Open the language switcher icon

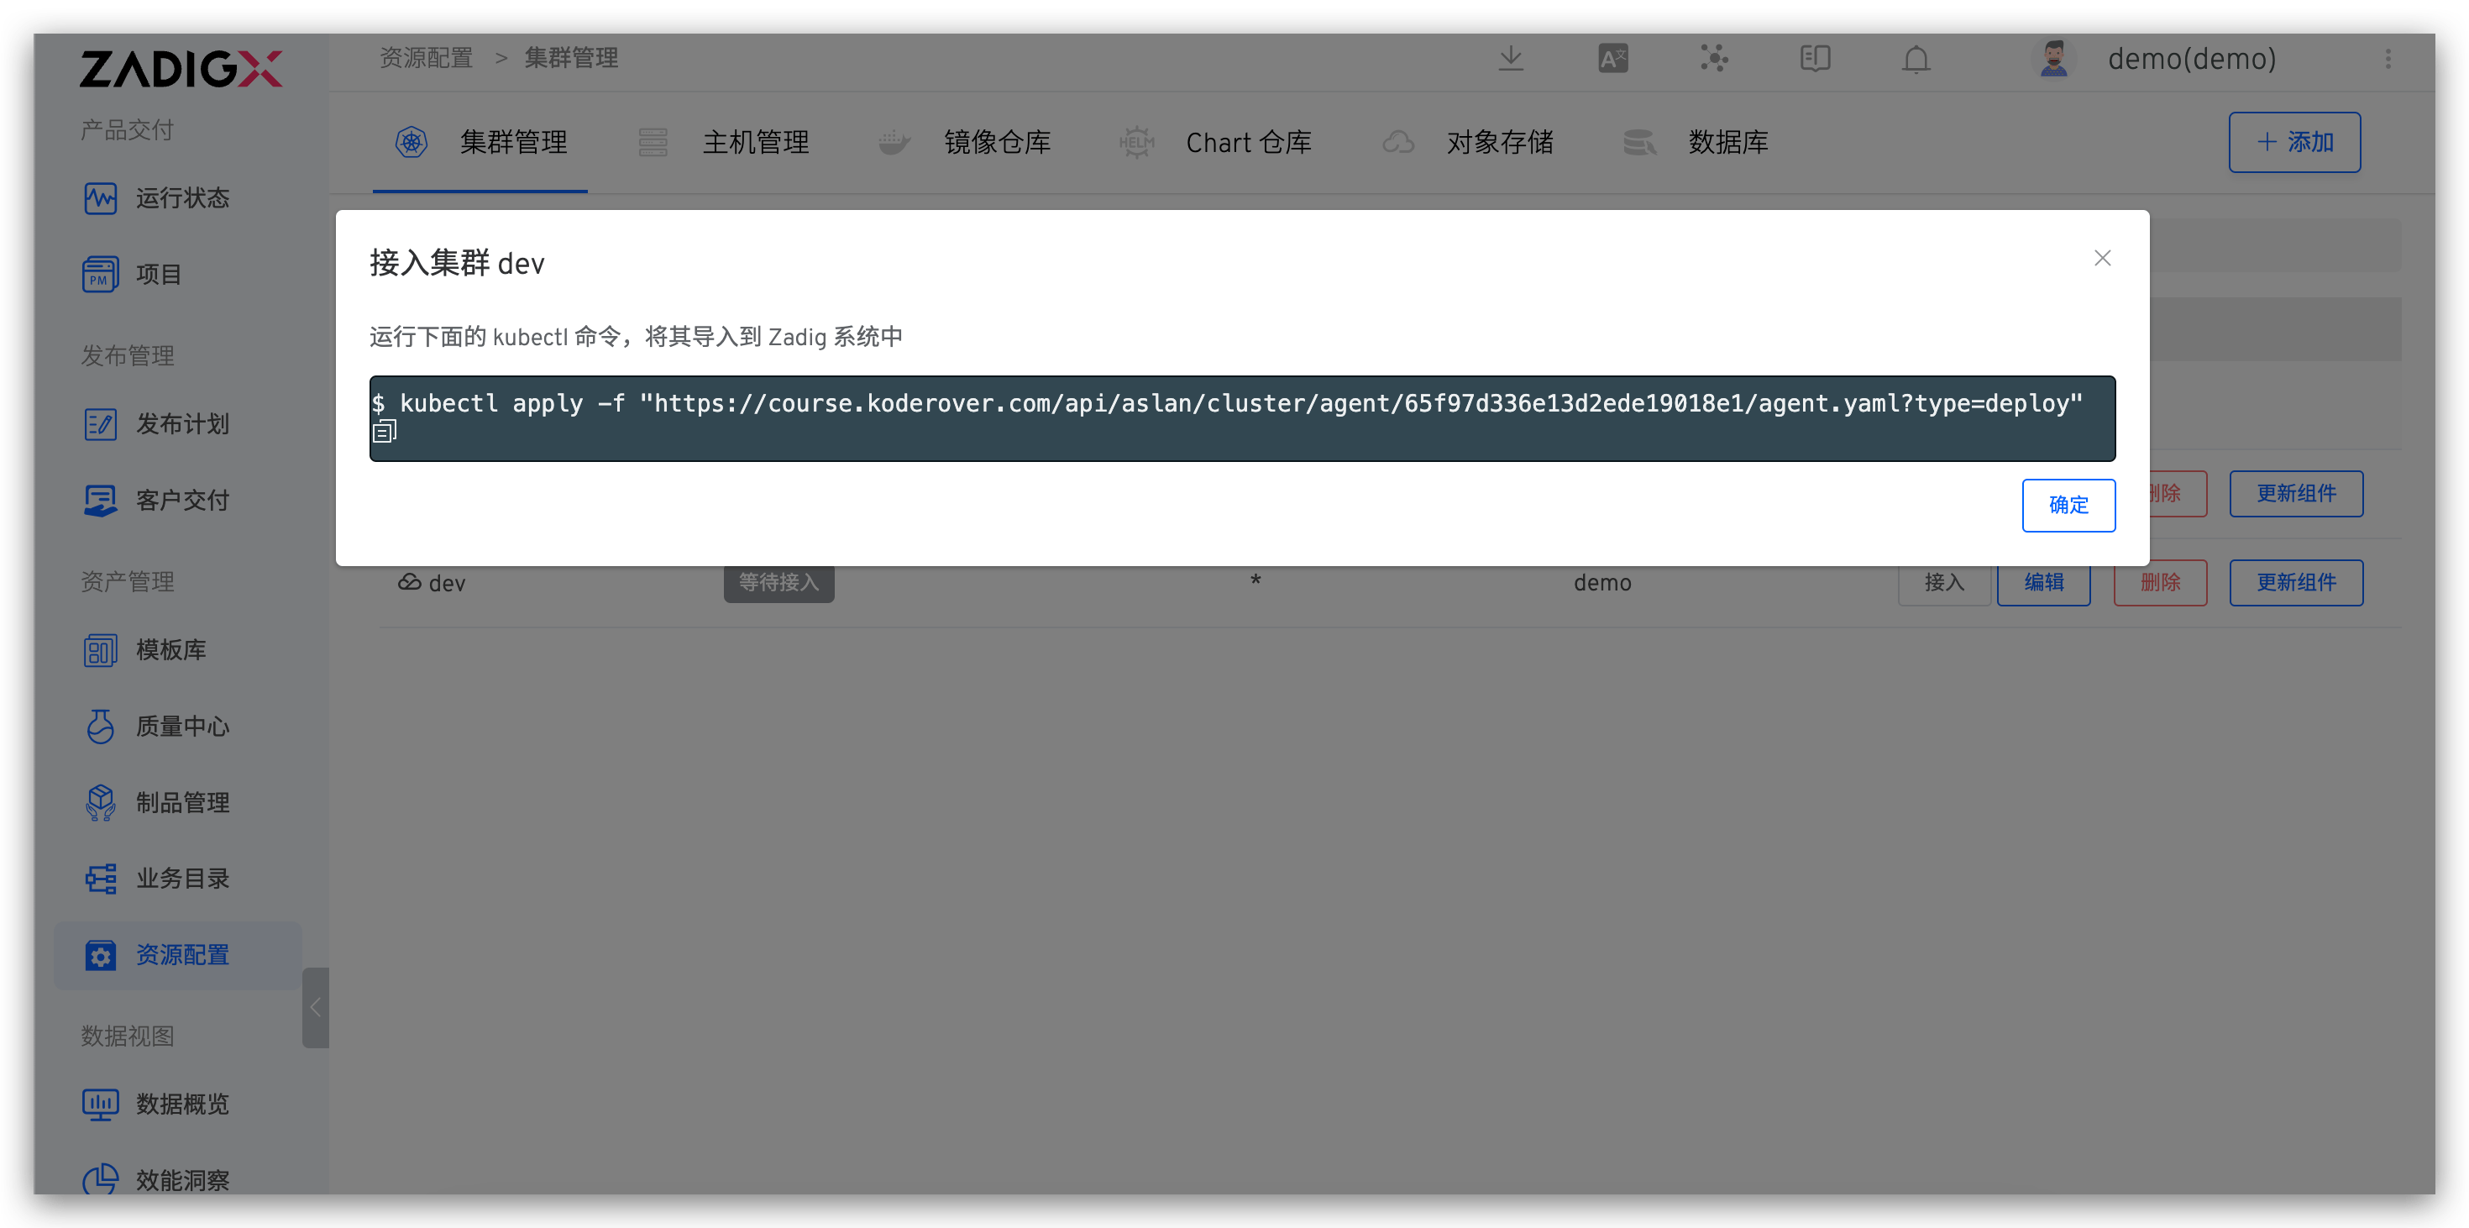point(1612,59)
